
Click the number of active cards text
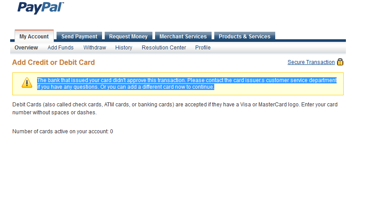[x=63, y=132]
